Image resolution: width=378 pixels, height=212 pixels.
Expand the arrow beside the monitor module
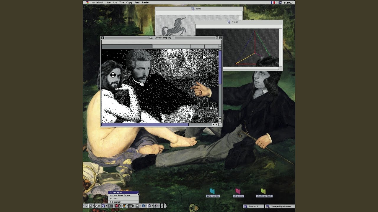pyautogui.click(x=93, y=206)
